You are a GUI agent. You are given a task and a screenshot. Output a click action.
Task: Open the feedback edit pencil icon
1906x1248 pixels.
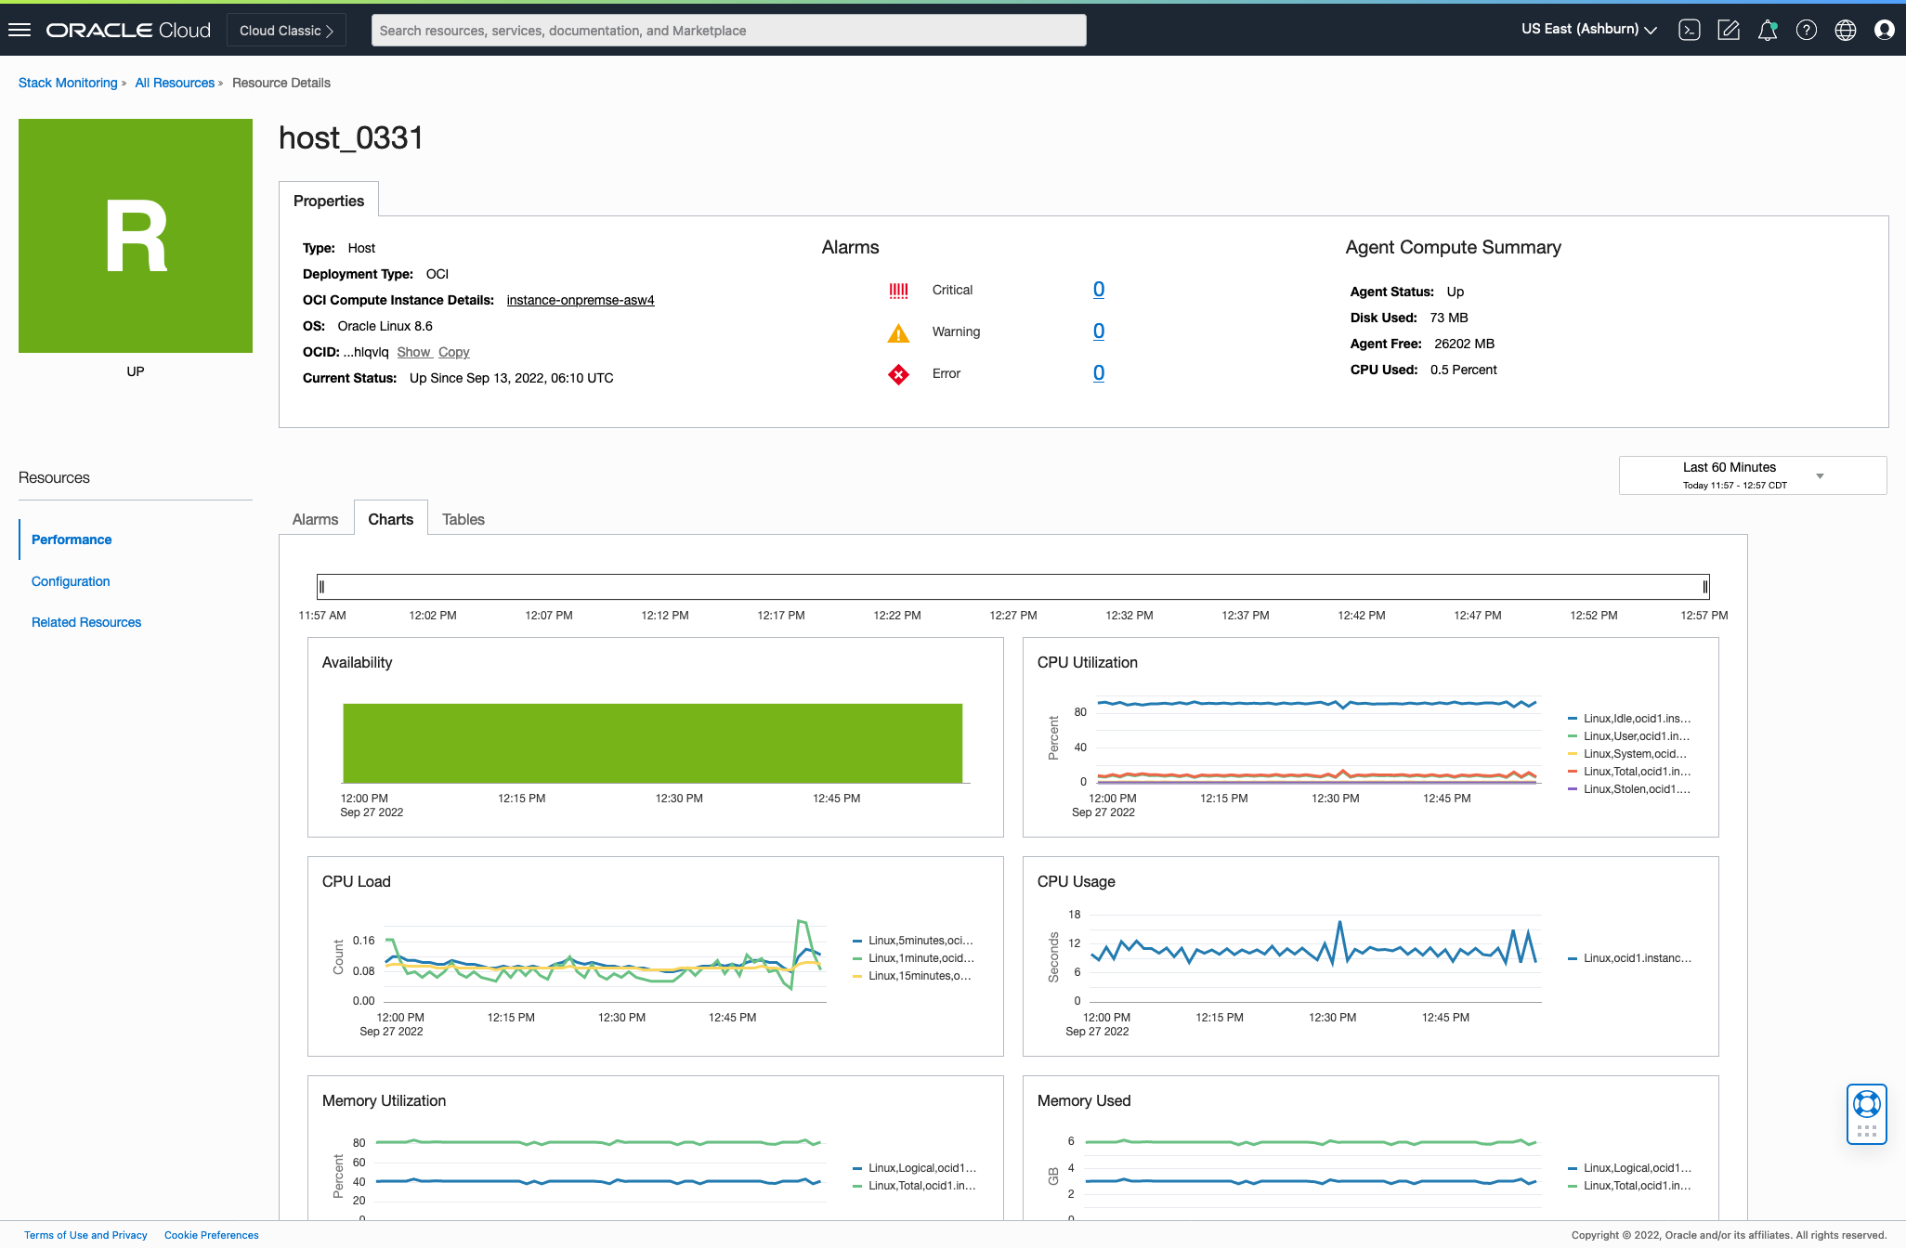[x=1729, y=30]
